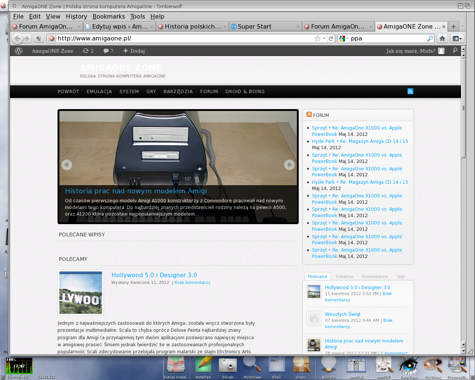Viewport: 475px width, 380px height.
Task: Launch Unarc from the dock
Action: (x=301, y=367)
